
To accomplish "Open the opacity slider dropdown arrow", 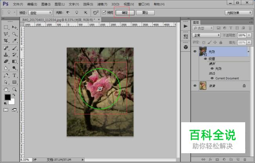I will click(249, 35).
